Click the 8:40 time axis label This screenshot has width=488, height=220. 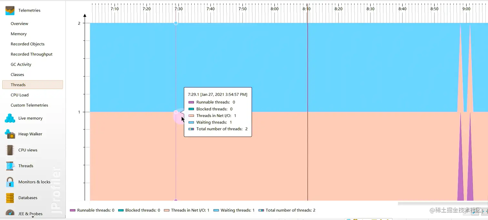click(x=402, y=9)
